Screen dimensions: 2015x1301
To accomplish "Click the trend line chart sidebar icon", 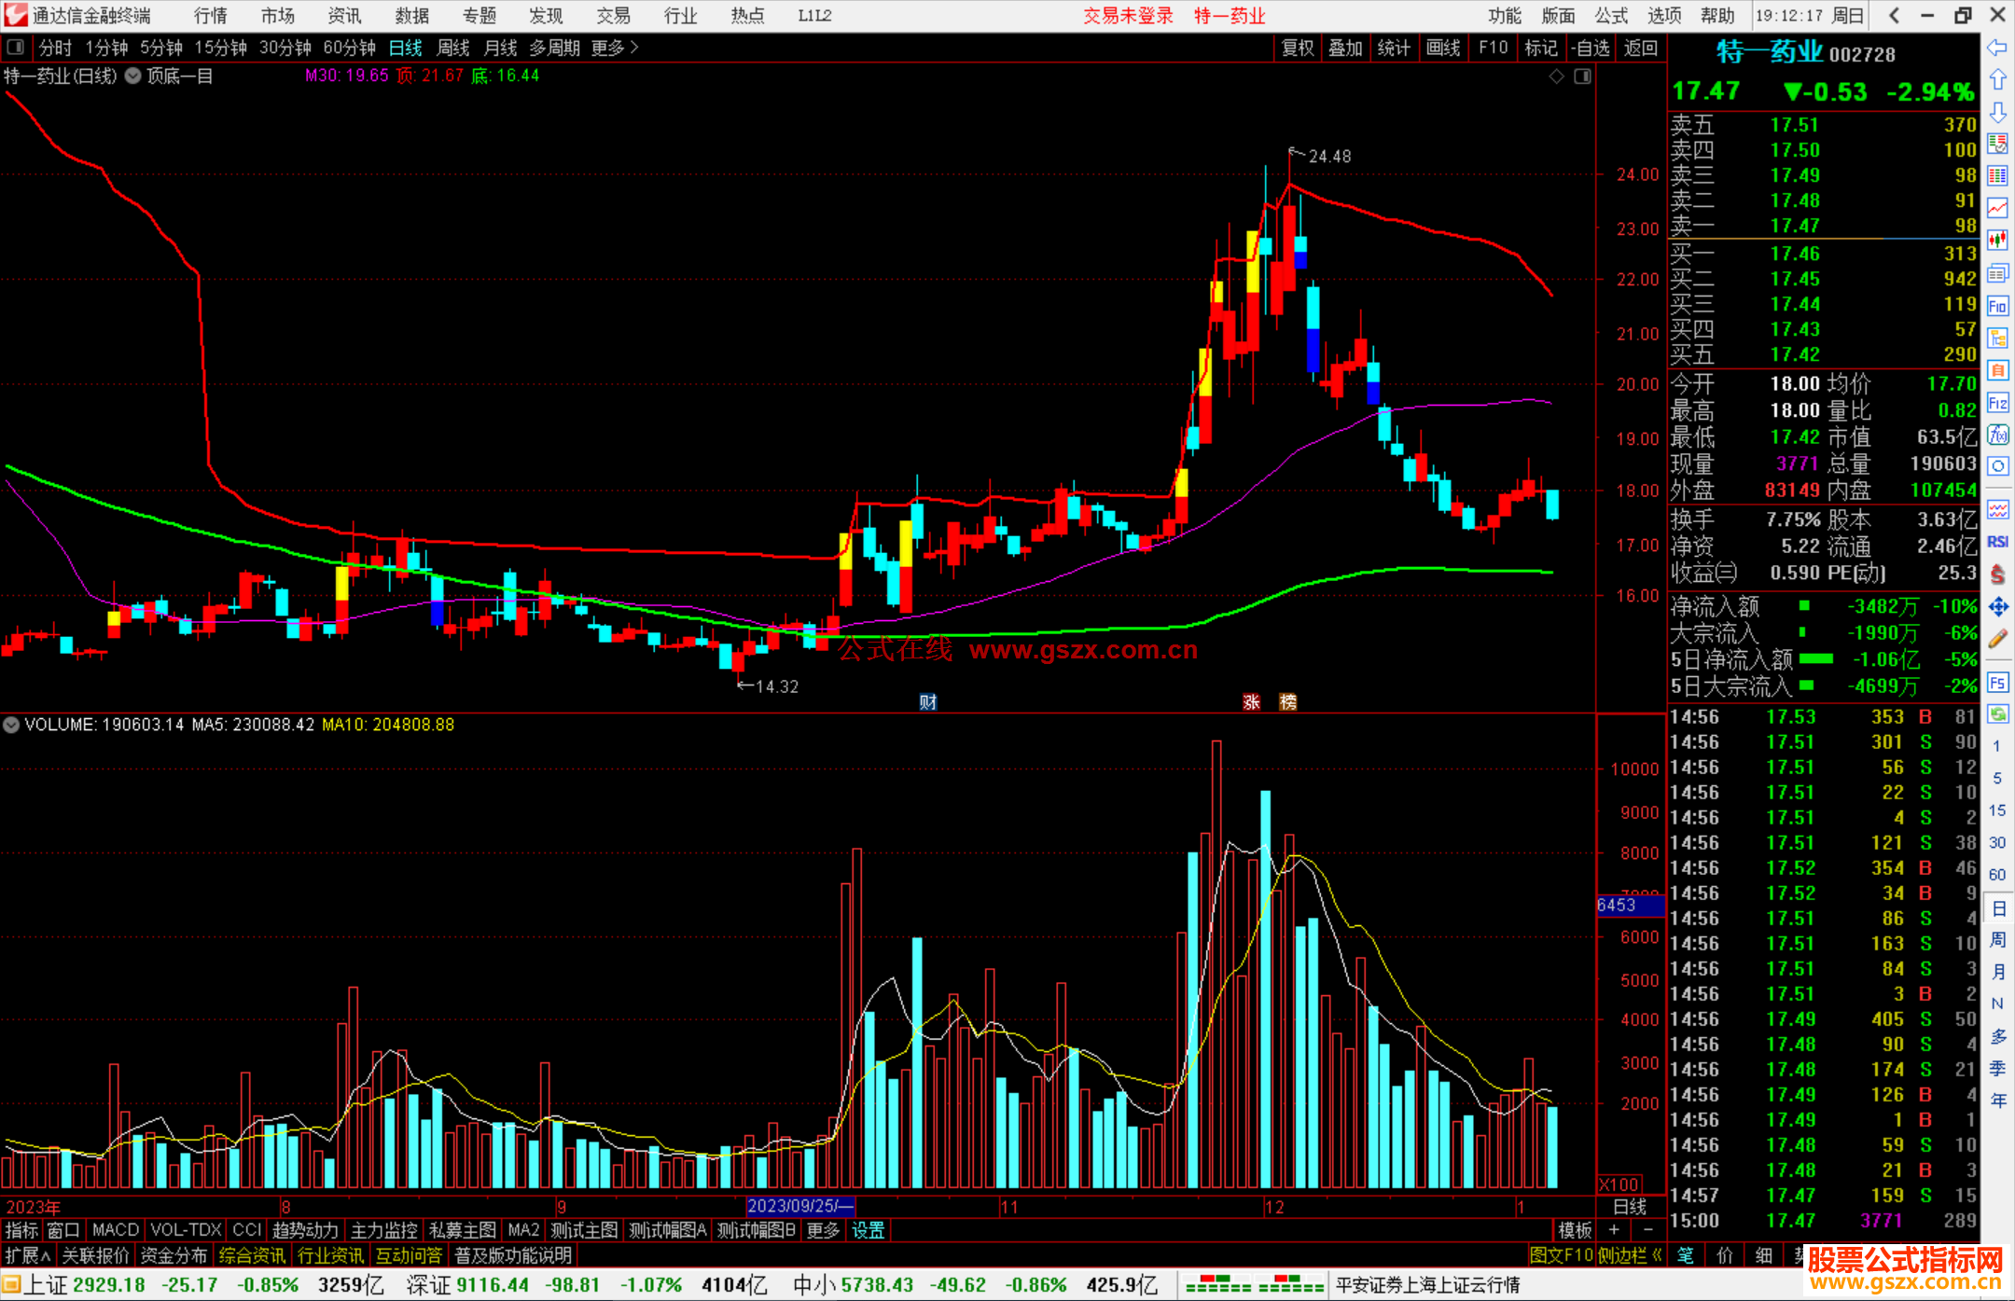I will point(1997,208).
